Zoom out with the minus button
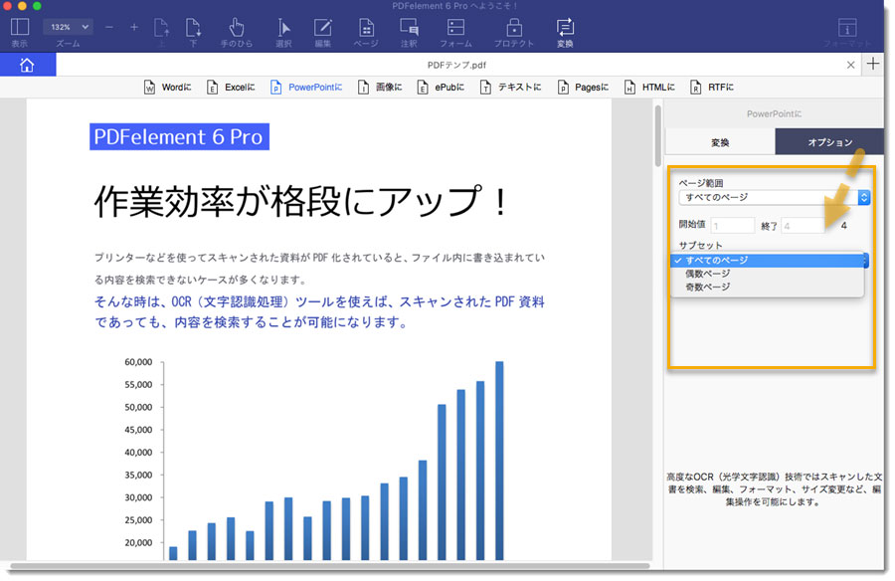895x581 pixels. 109,28
